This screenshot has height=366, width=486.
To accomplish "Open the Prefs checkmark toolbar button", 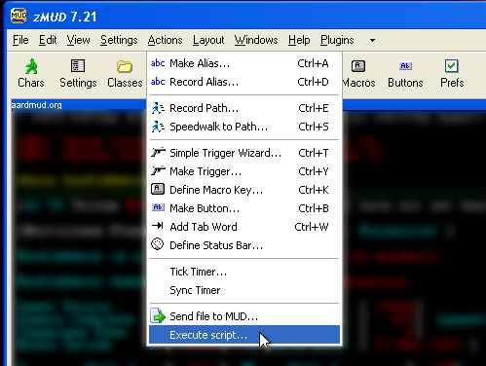I will tap(452, 73).
